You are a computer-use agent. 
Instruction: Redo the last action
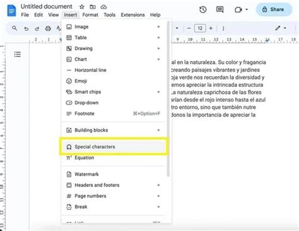(x=37, y=28)
